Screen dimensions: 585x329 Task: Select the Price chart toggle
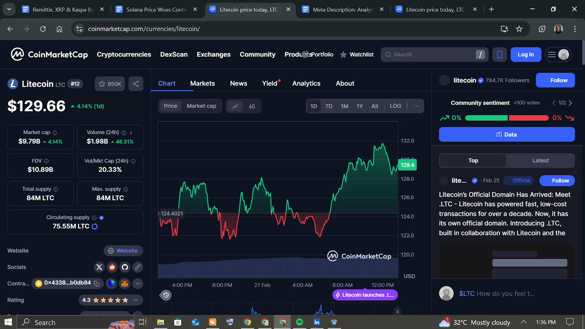tap(170, 106)
